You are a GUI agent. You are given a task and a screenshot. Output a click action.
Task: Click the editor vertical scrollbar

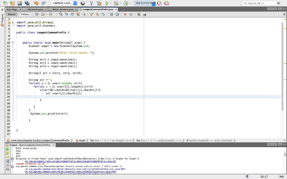coord(283,67)
